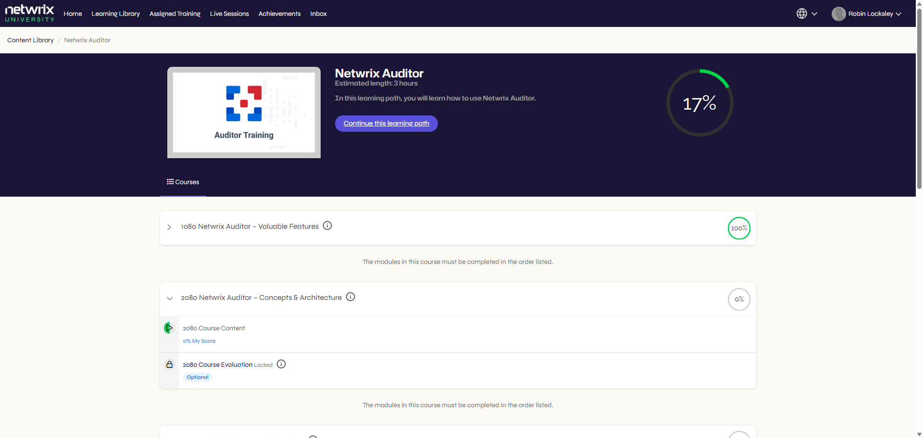This screenshot has width=923, height=438.
Task: Open the 2080 Course Content module
Action: point(214,328)
